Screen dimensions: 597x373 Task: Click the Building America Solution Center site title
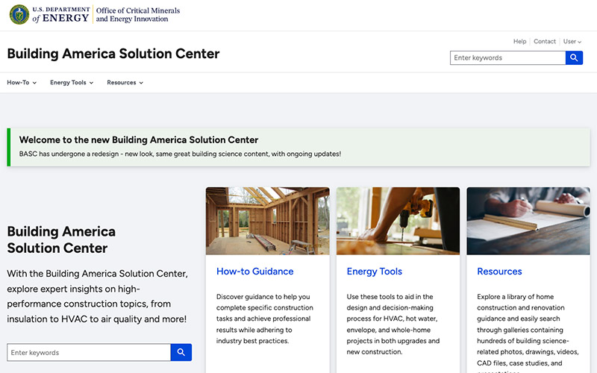pos(113,54)
